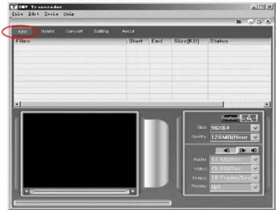The image size is (276, 210).
Task: Click the conversion progress bar at the bottom
Action: pyautogui.click(x=93, y=203)
